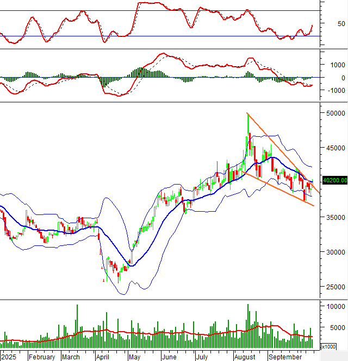Click the September month label
The height and width of the screenshot is (361, 348).
pos(285,357)
